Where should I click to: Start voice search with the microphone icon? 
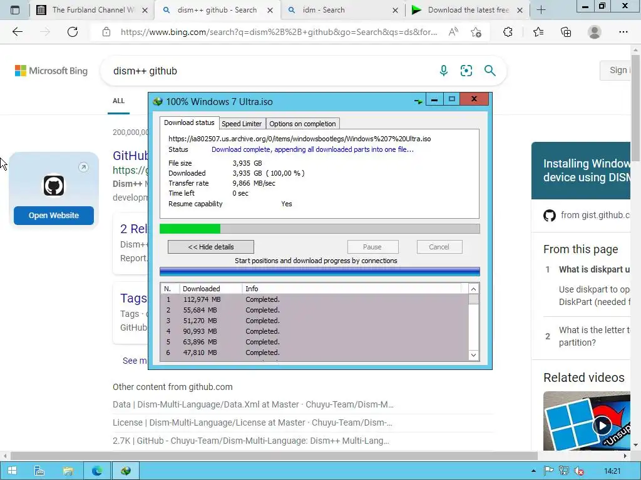(x=444, y=71)
